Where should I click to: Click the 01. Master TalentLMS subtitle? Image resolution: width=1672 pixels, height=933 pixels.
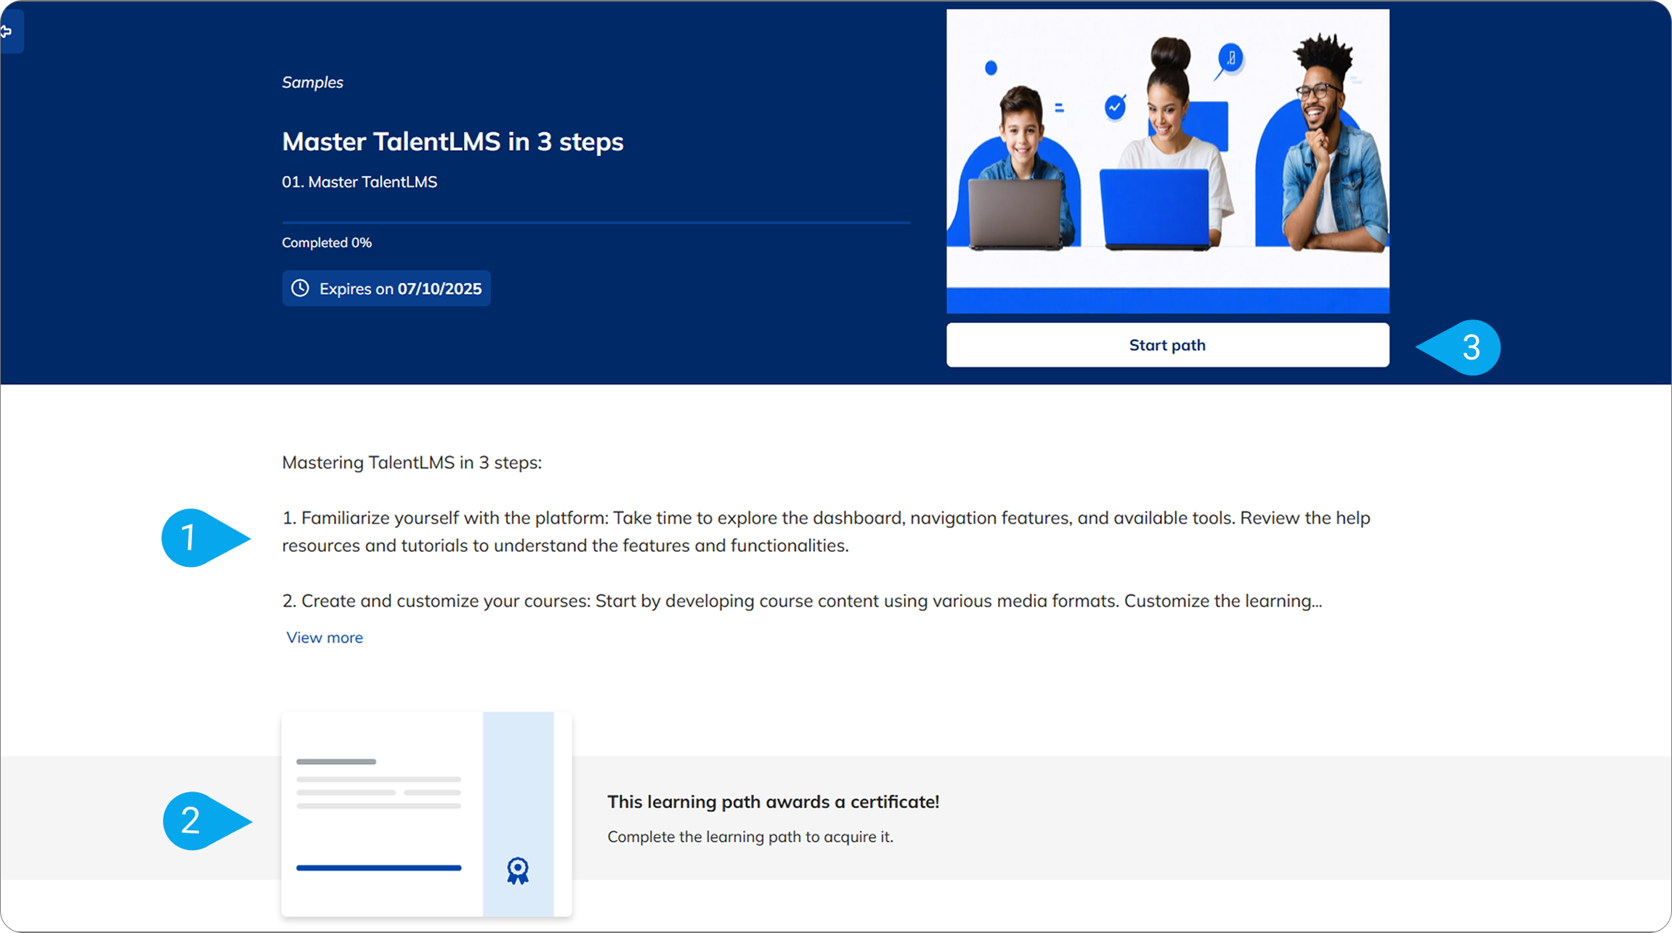pos(360,182)
